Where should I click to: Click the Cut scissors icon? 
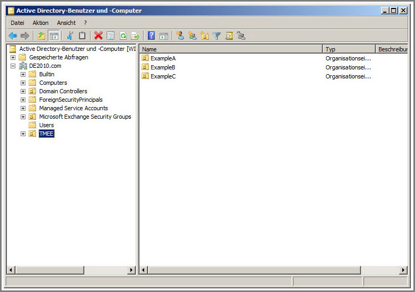(69, 36)
